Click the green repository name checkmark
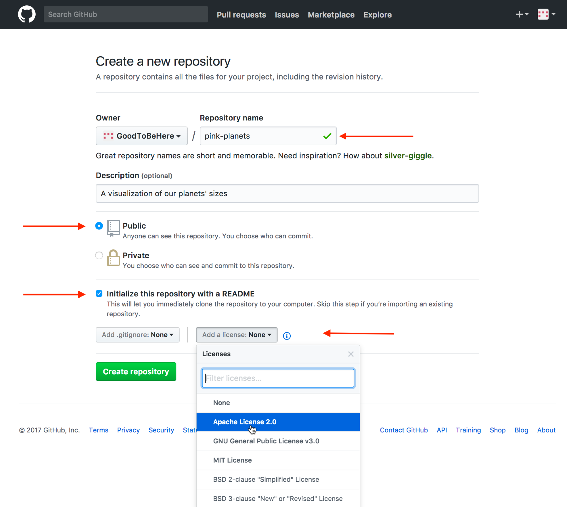This screenshot has width=567, height=507. pyautogui.click(x=327, y=136)
